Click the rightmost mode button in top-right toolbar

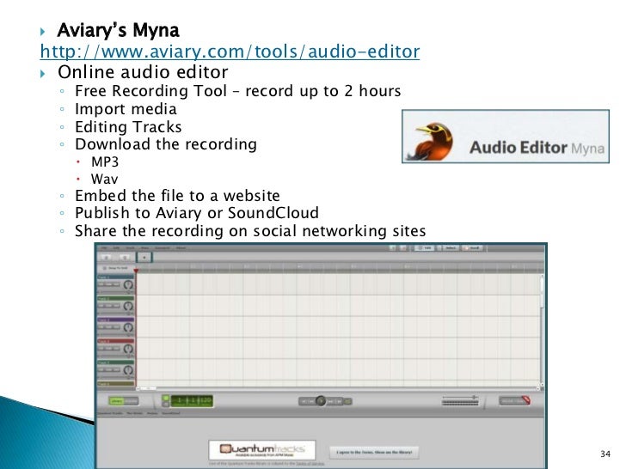click(473, 248)
